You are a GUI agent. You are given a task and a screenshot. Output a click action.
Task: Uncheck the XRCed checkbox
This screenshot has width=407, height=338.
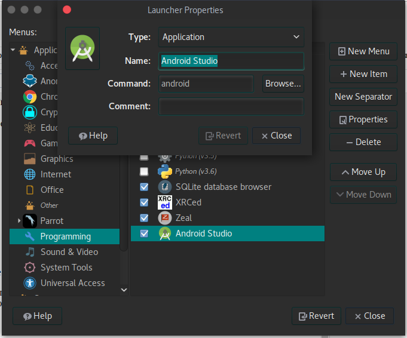(x=144, y=202)
